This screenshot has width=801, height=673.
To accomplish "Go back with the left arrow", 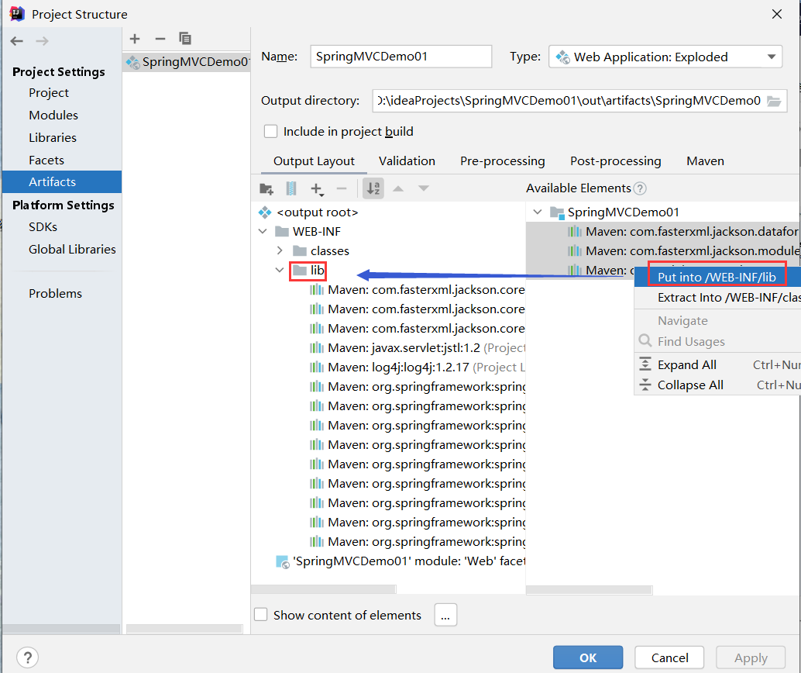I will click(17, 41).
